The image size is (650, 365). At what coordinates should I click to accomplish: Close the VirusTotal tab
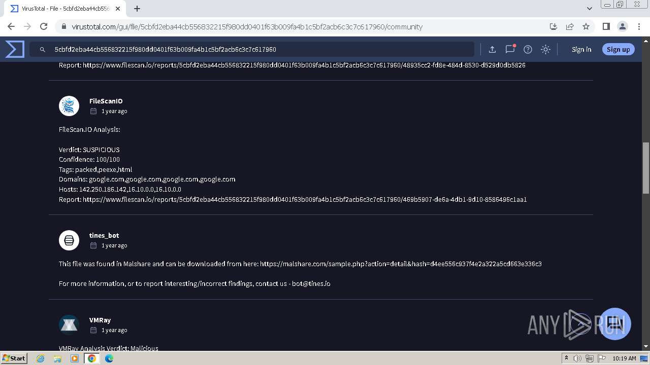pos(118,9)
